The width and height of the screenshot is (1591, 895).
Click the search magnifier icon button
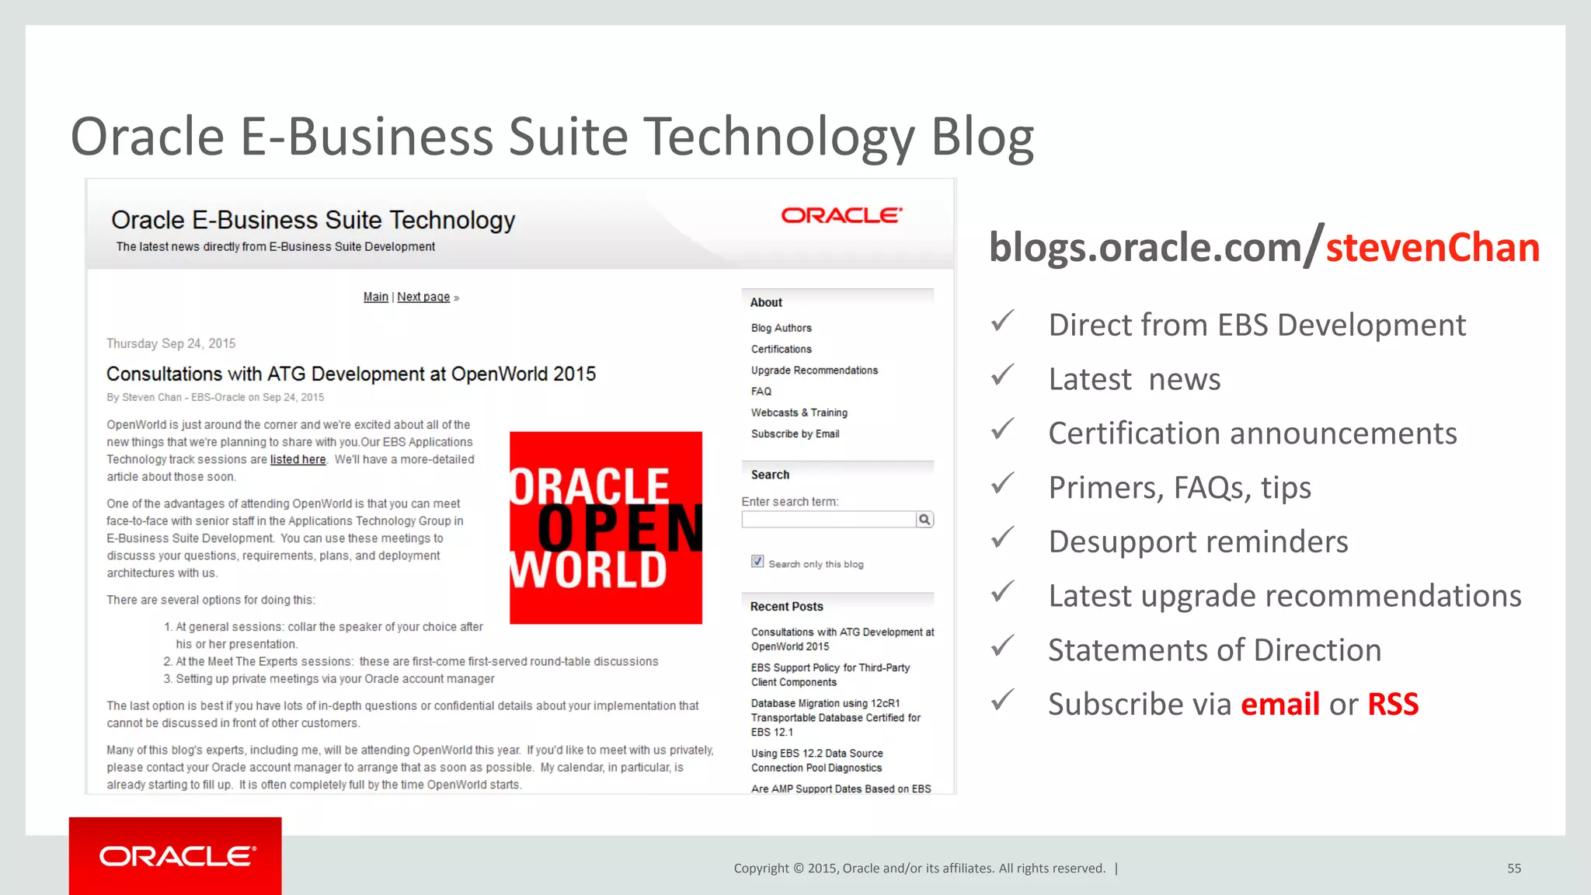(x=924, y=520)
